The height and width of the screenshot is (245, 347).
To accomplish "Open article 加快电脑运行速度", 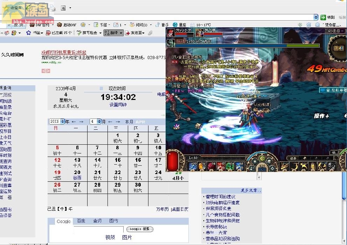I will (x=223, y=202).
